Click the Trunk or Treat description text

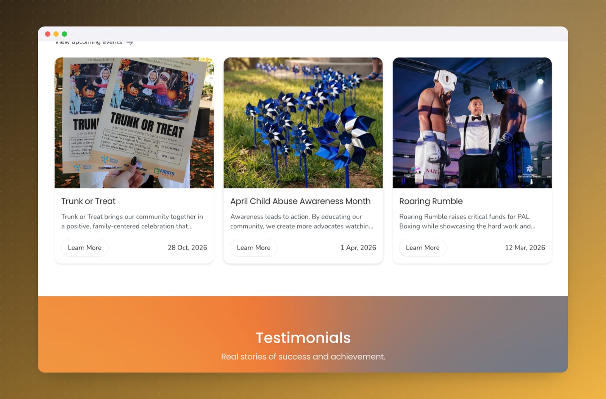[132, 221]
